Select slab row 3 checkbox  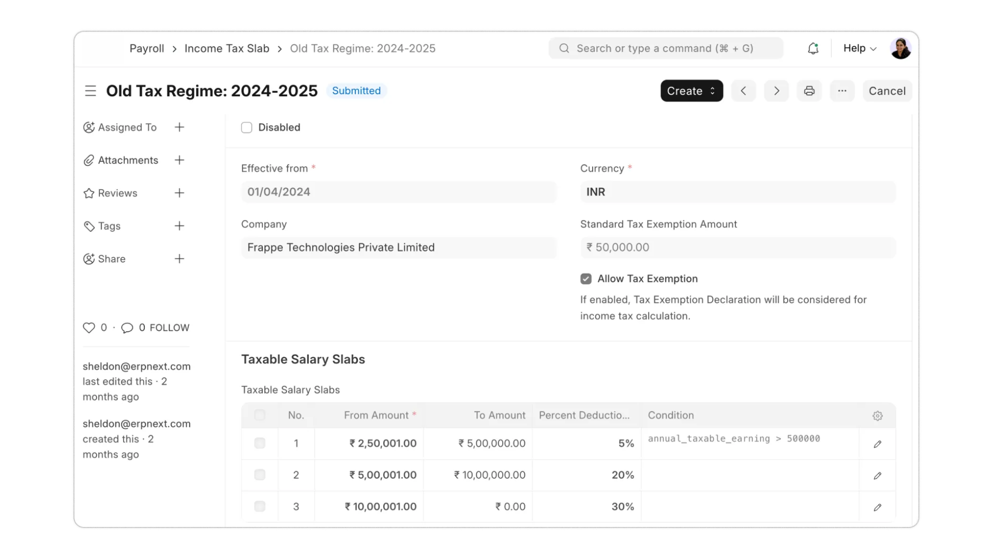pyautogui.click(x=260, y=506)
